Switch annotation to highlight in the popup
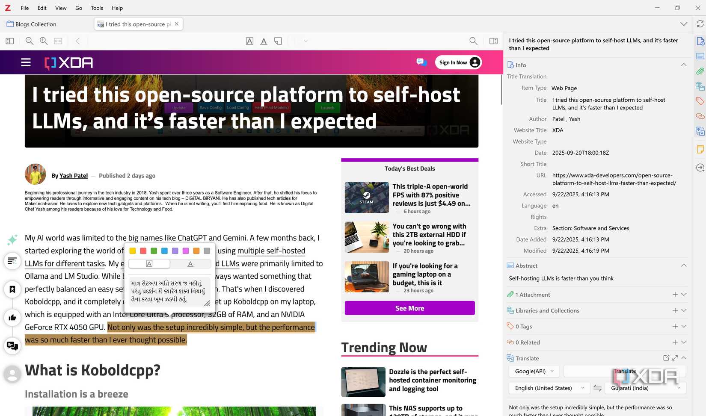The height and width of the screenshot is (416, 706). point(149,264)
